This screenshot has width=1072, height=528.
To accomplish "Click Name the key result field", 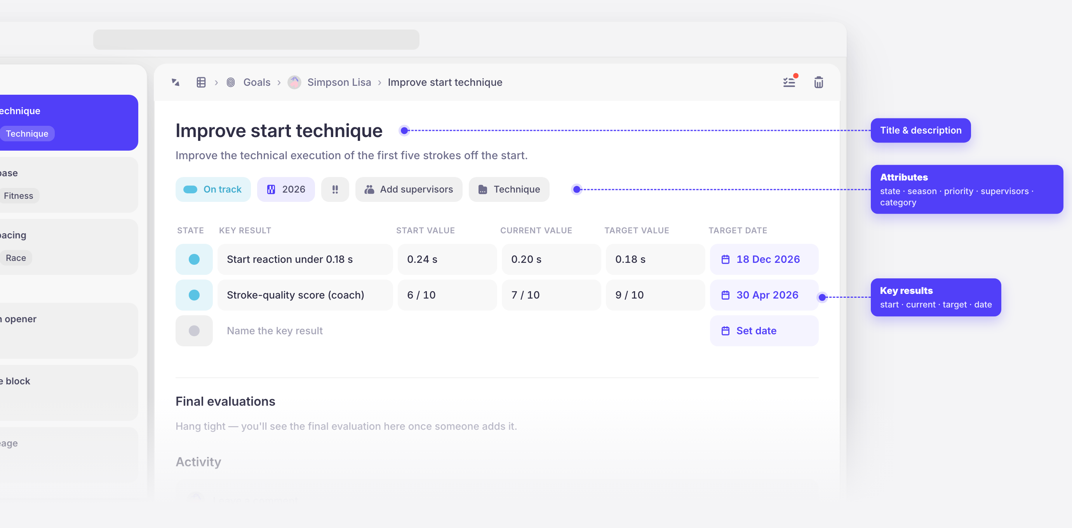I will [305, 331].
